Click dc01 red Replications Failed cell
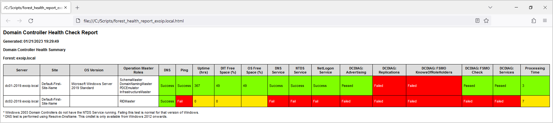553x123 pixels. tap(389, 86)
